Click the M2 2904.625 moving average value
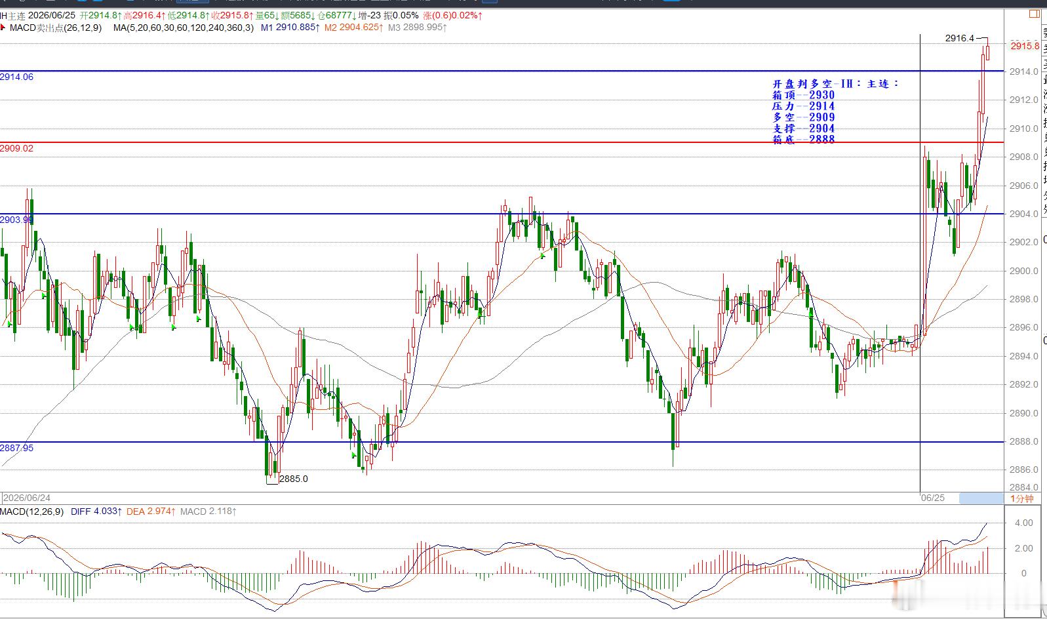 pos(354,28)
